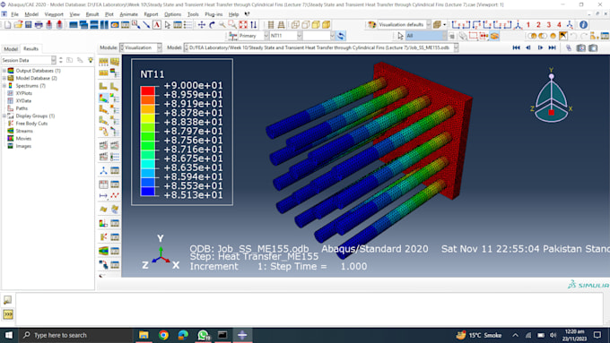This screenshot has width=610, height=343.
Task: Select XYPlots in the results tree
Action: (23, 93)
